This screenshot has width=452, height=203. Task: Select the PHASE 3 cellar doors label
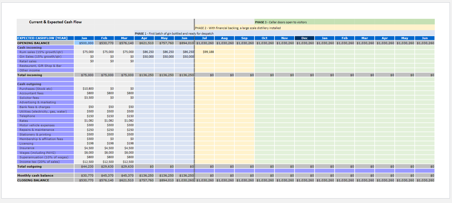[281, 22]
